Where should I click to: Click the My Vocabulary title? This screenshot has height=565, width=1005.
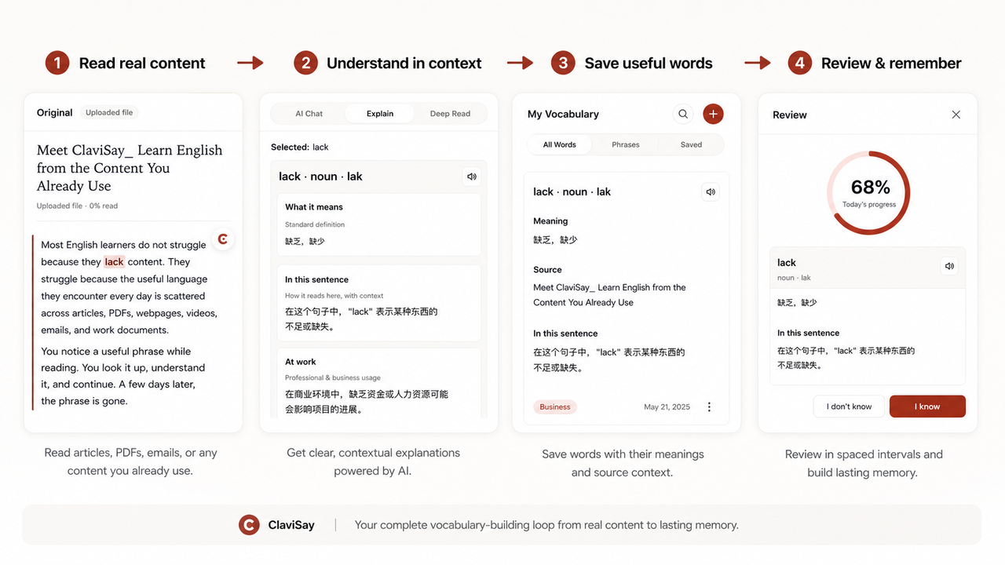pyautogui.click(x=563, y=114)
